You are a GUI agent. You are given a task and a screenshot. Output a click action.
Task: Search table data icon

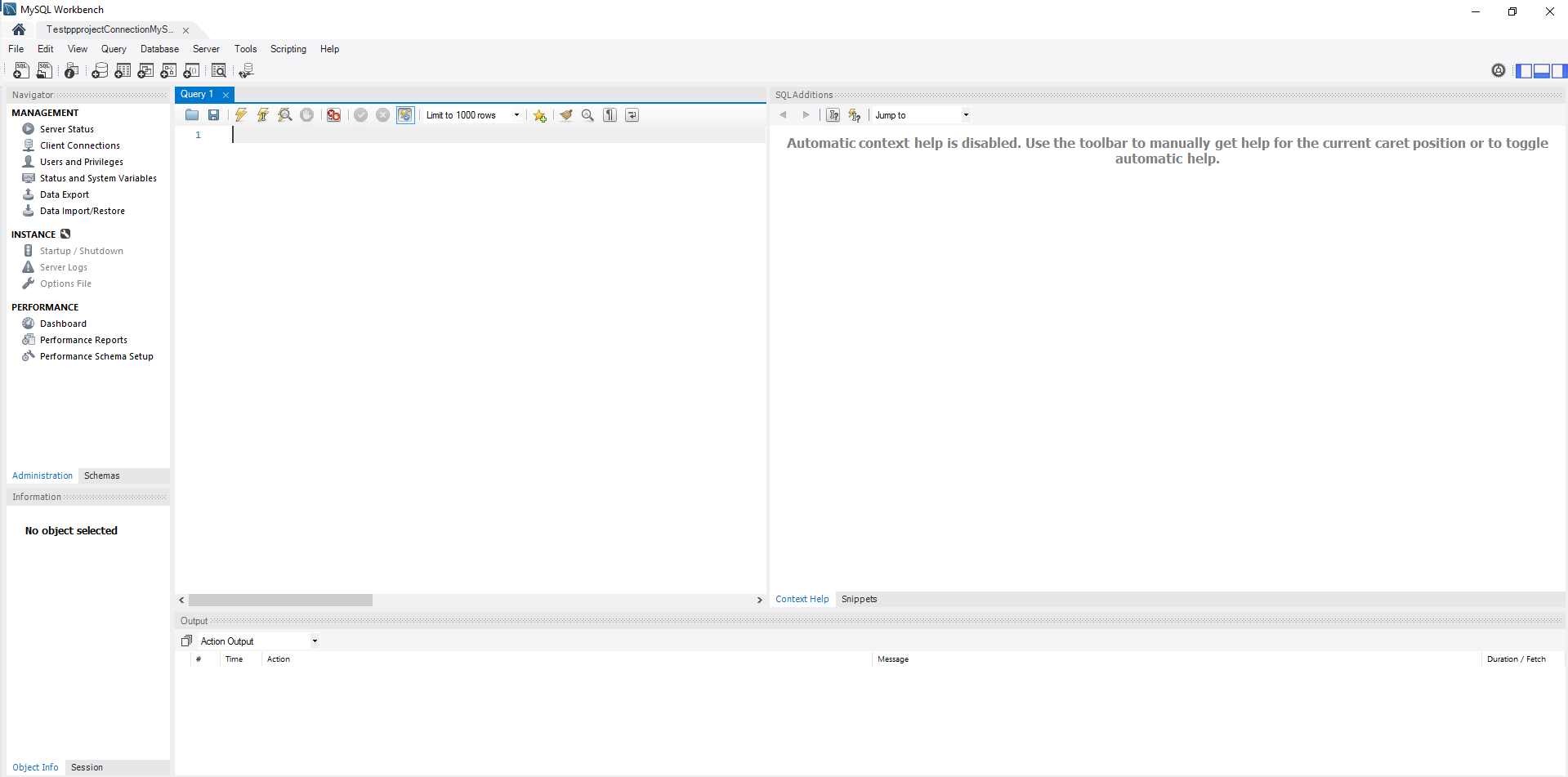(219, 71)
